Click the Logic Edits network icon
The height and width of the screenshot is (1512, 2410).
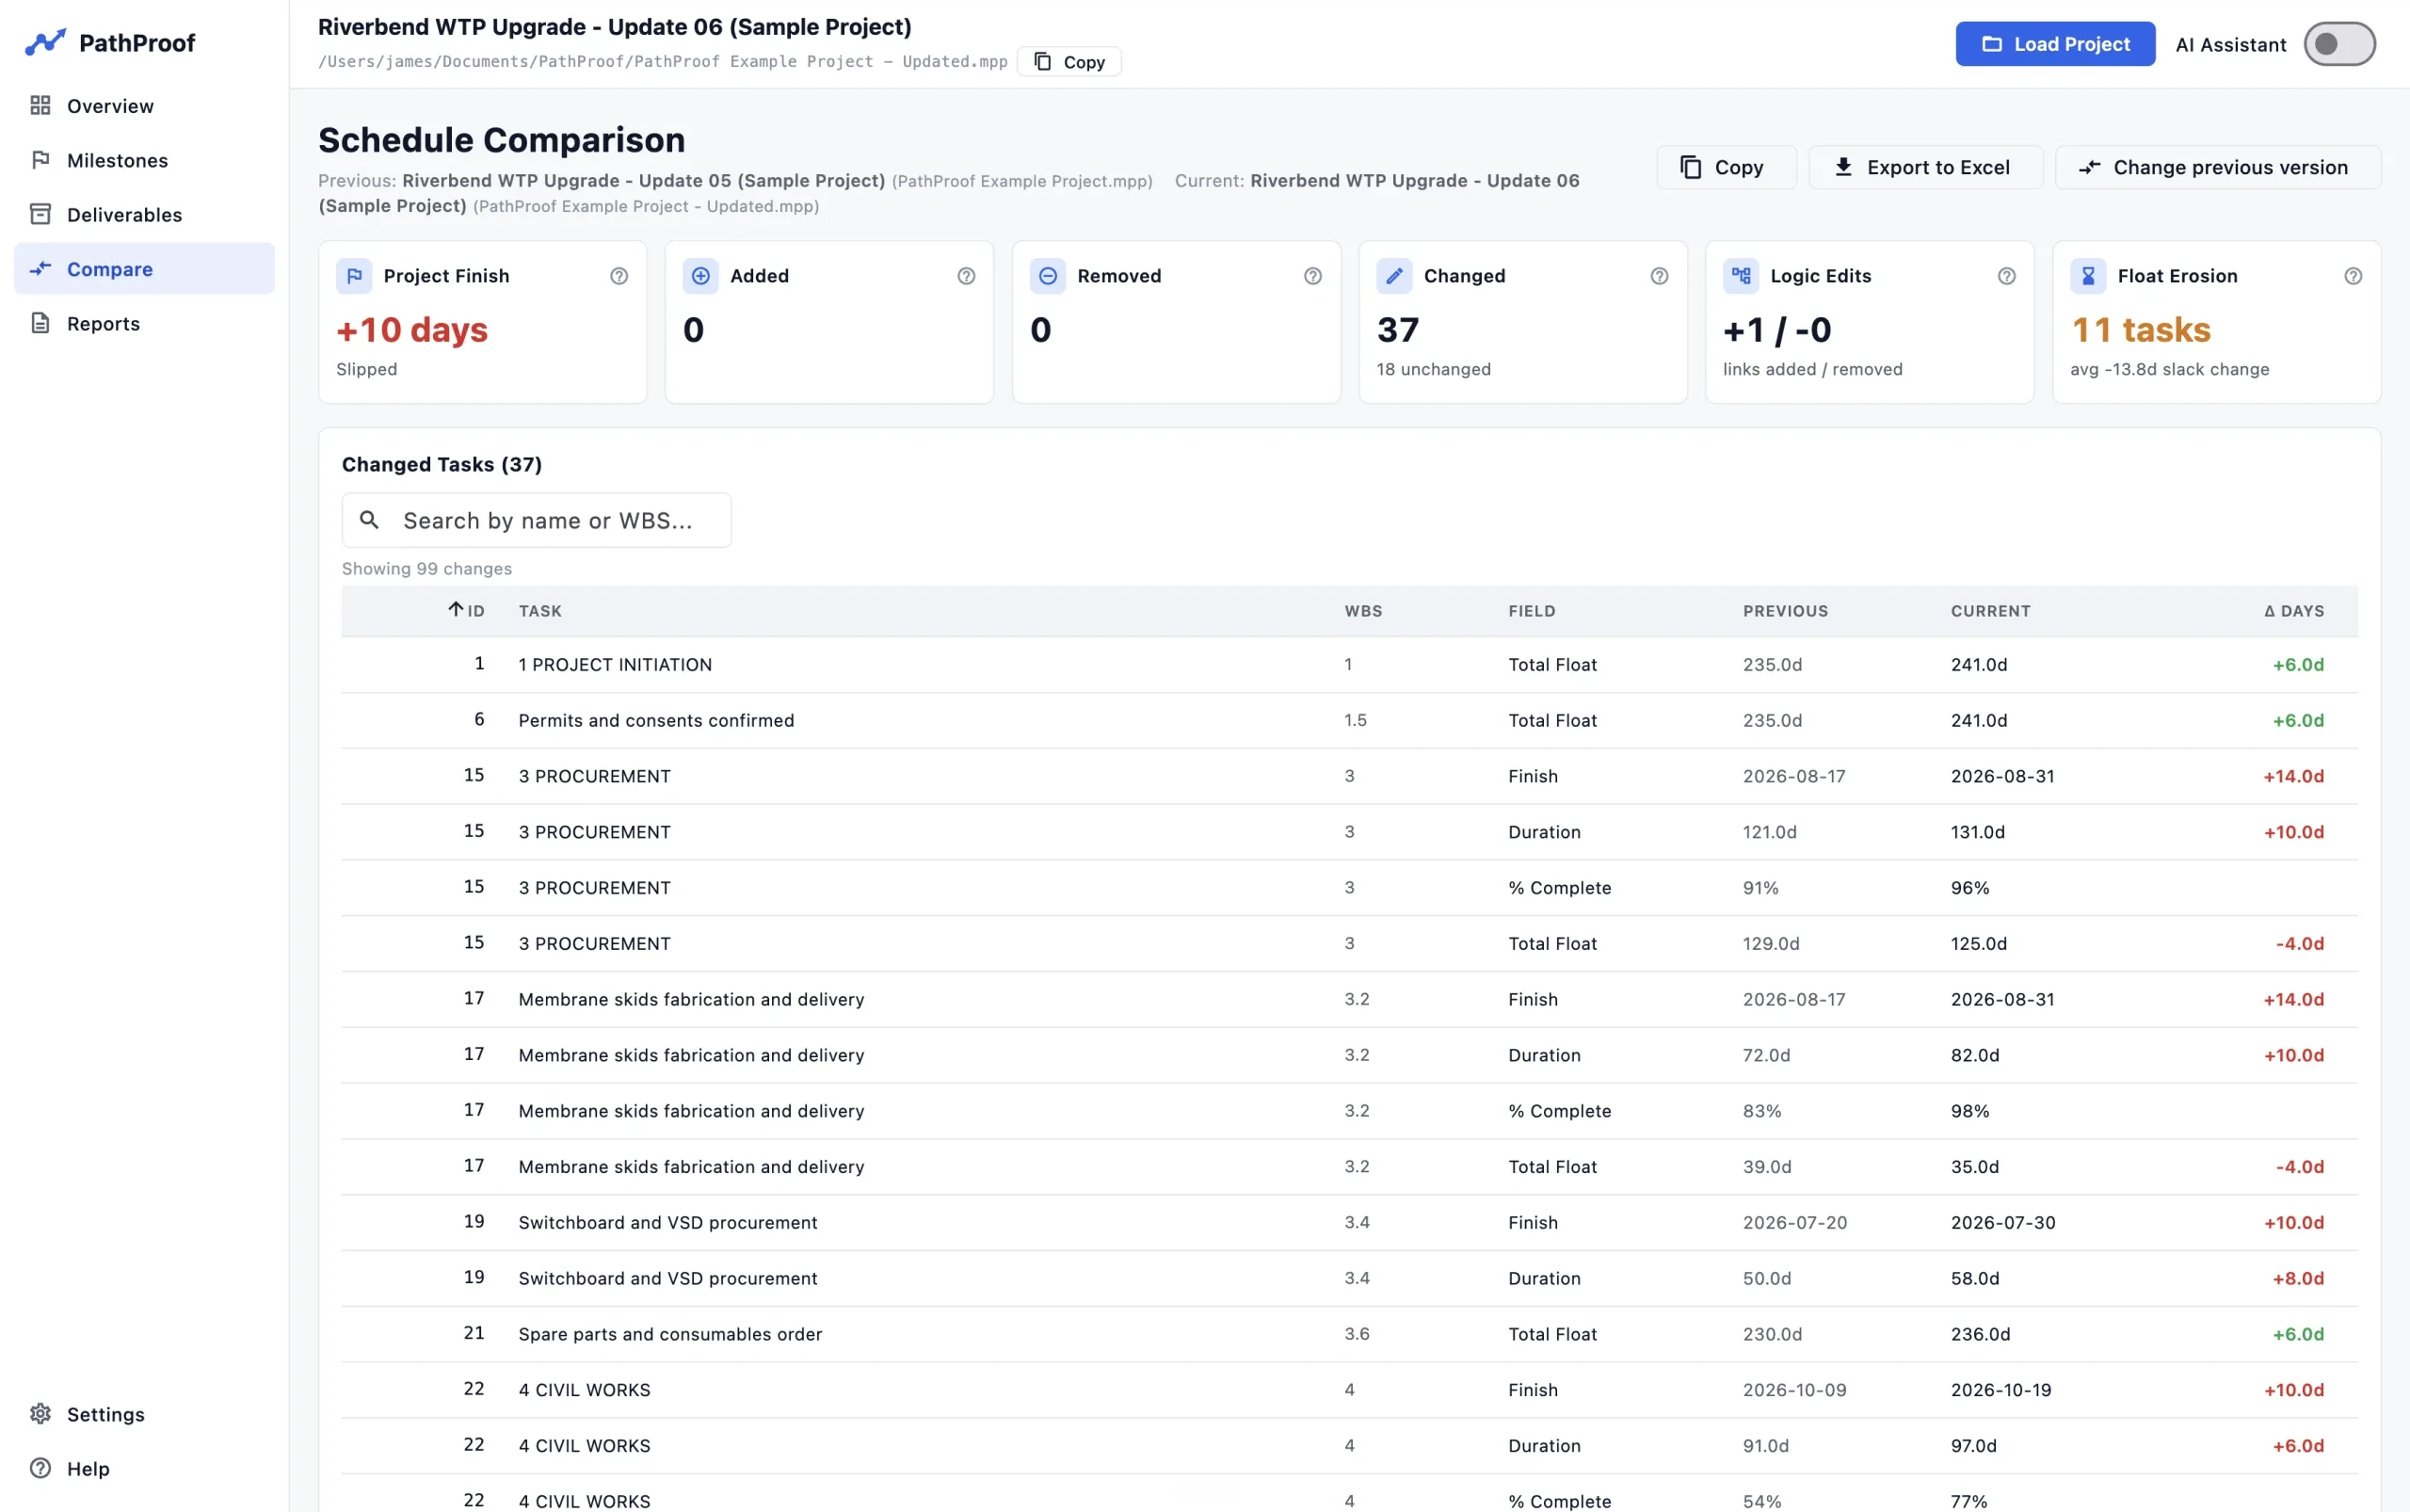point(1741,276)
